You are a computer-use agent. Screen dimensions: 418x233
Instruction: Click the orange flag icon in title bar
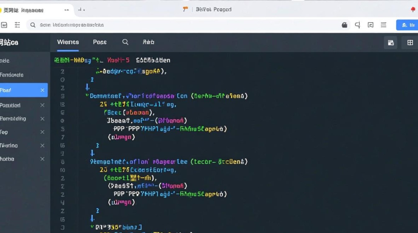tap(185, 9)
